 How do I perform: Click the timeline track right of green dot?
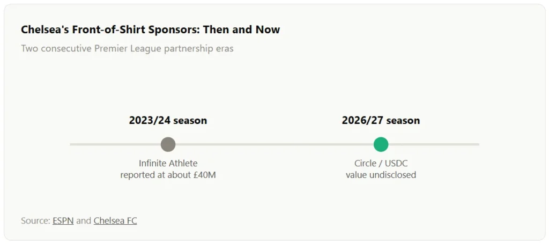tap(434, 144)
